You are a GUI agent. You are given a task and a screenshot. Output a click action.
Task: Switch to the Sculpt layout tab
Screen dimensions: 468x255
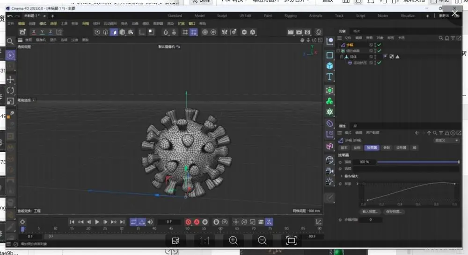[222, 15]
